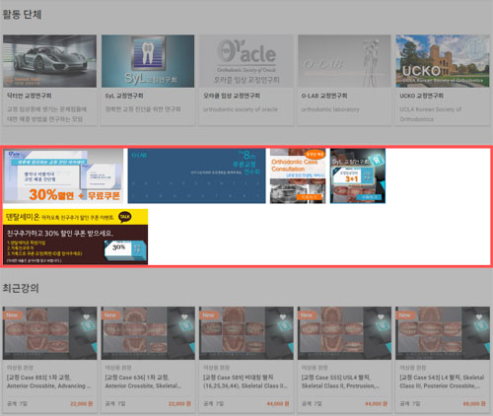Open the SyL 3+1 promotion banner
The image size is (493, 416).
coord(358,175)
